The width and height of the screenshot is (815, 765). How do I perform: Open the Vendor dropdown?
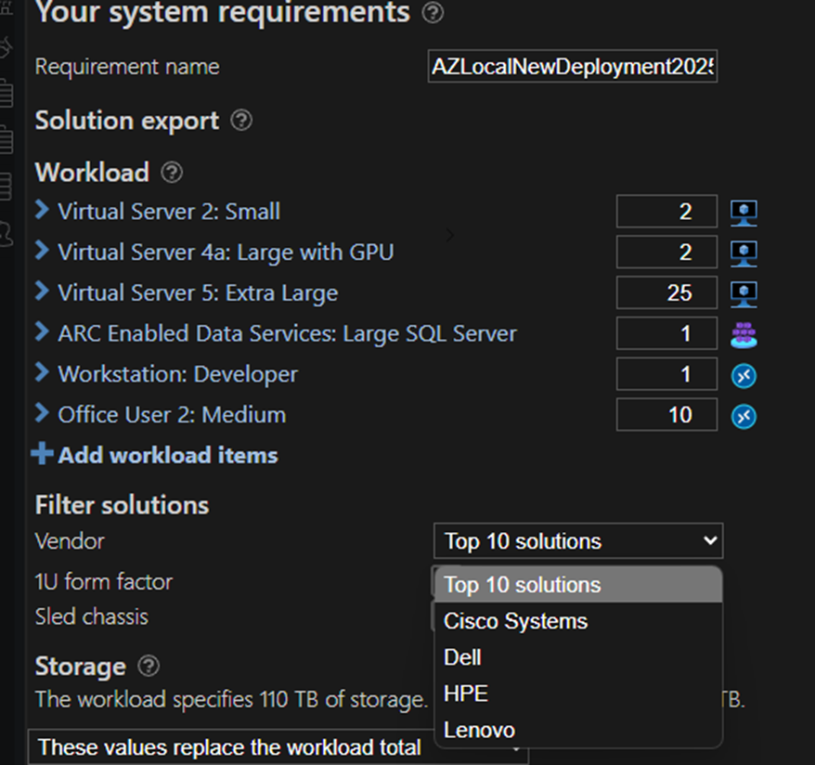pos(578,541)
